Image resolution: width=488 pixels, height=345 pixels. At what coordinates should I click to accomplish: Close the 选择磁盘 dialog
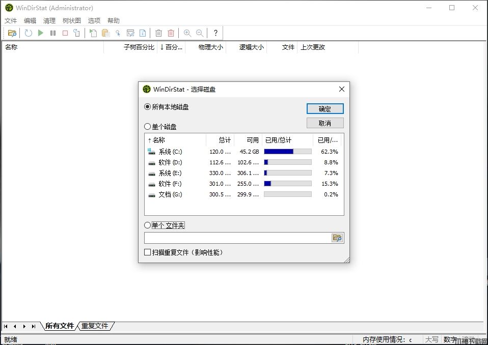click(x=341, y=89)
